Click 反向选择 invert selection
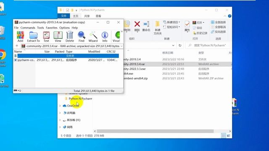Screen dimensions: 269x151 click(218, 32)
